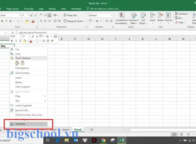Image resolution: width=196 pixels, height=144 pixels.
Task: Click Decrease Indent icon
Action: pos(55,21)
